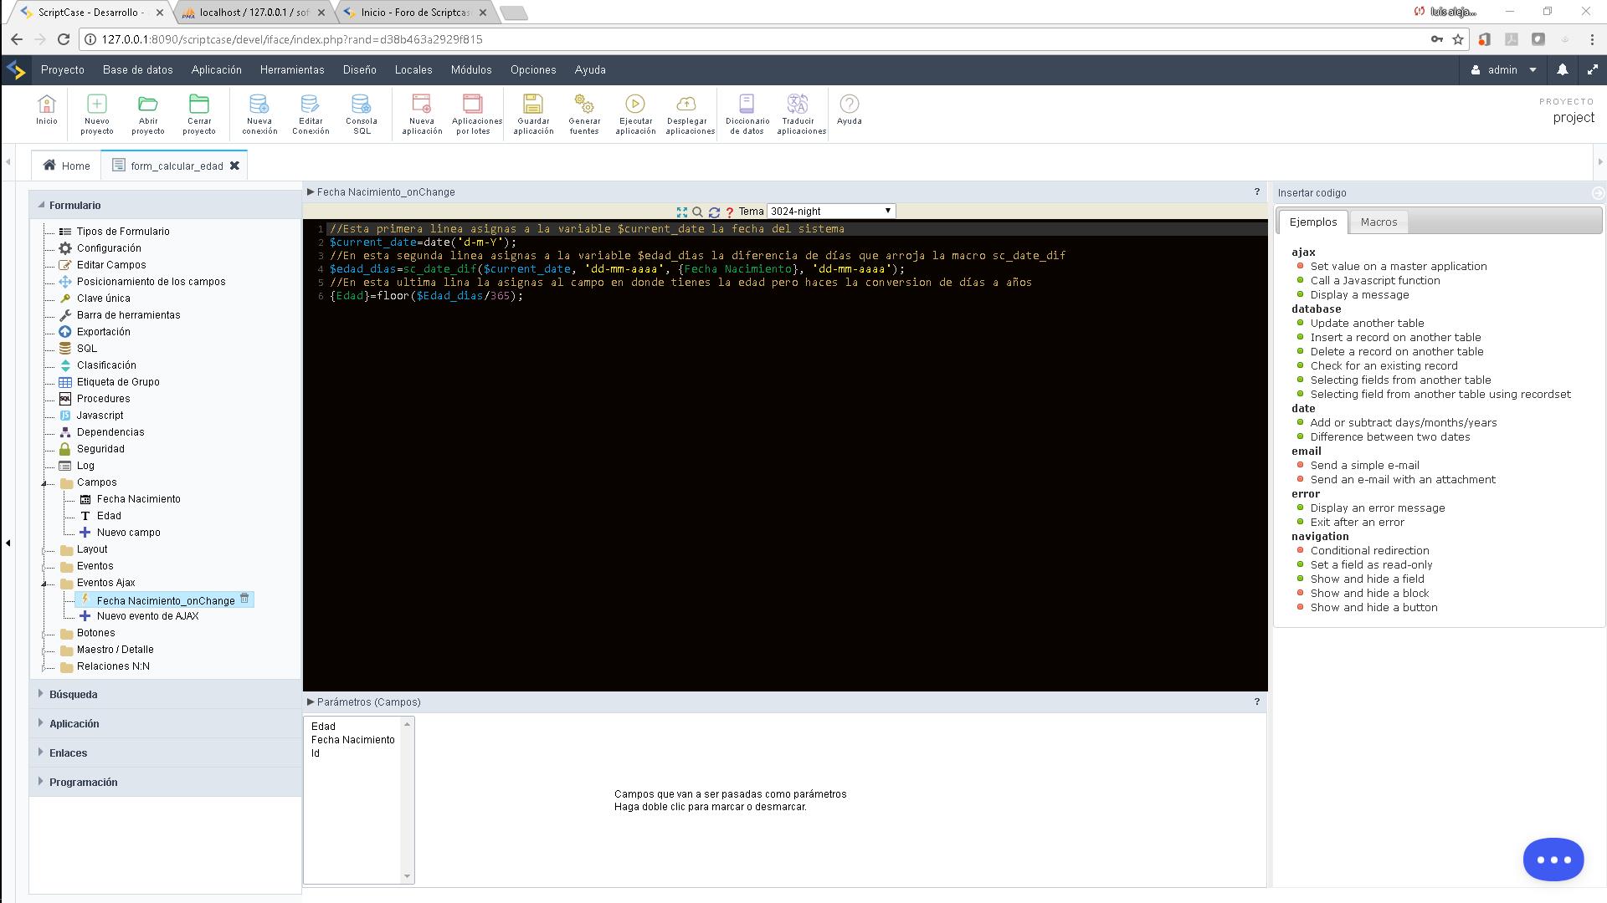Collapse the Campos tree folder
The width and height of the screenshot is (1607, 903).
[x=44, y=483]
